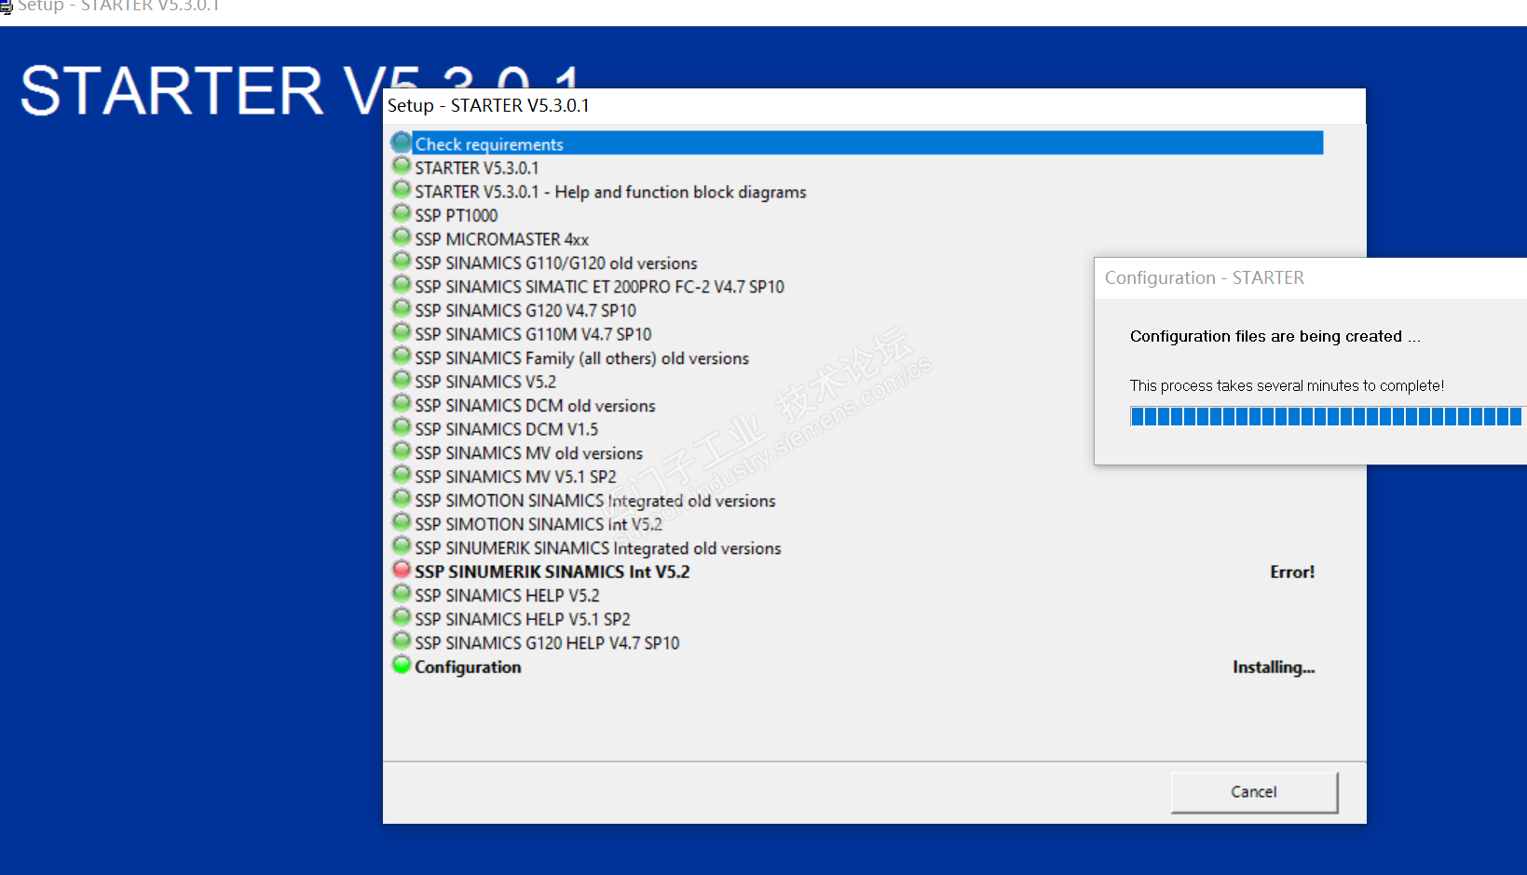Viewport: 1527px width, 875px height.
Task: Click status icon for SIMOTION SINAMICS Integrated old versions
Action: [402, 498]
